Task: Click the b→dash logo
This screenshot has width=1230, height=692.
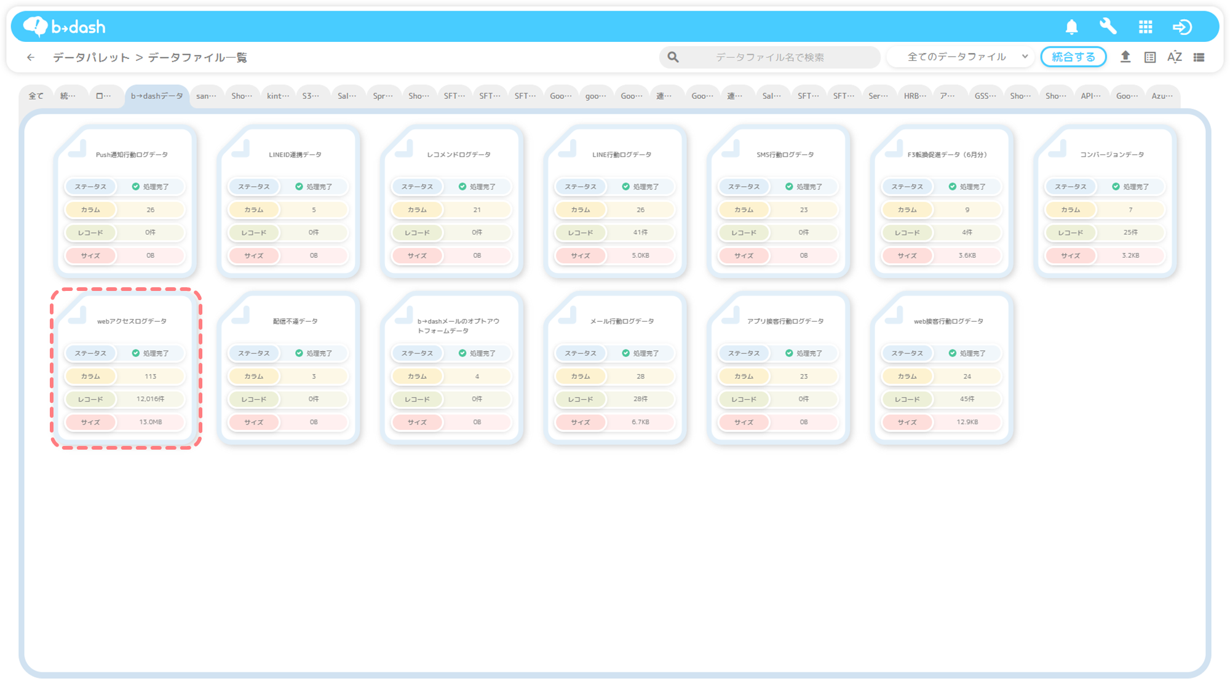Action: point(64,26)
